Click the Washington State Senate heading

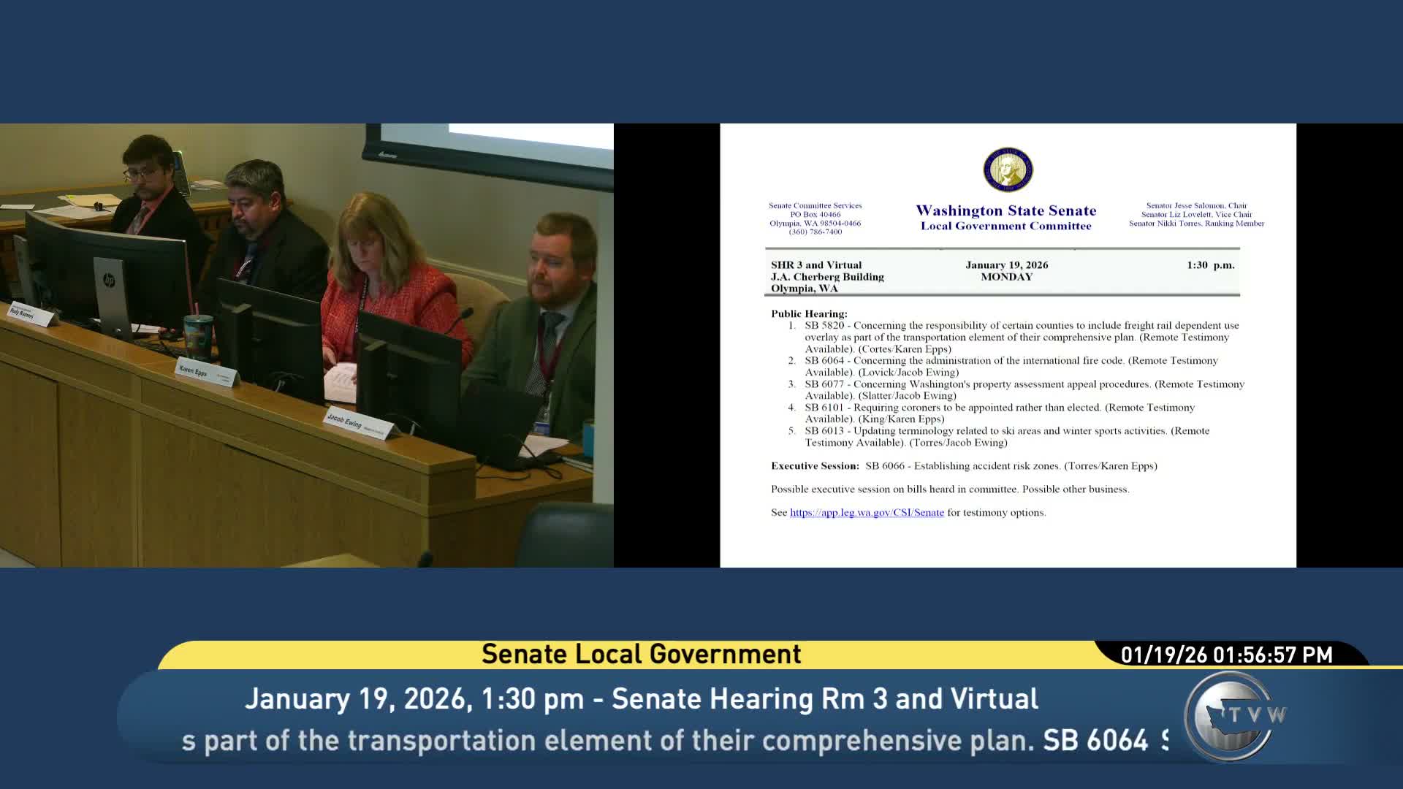click(1005, 211)
